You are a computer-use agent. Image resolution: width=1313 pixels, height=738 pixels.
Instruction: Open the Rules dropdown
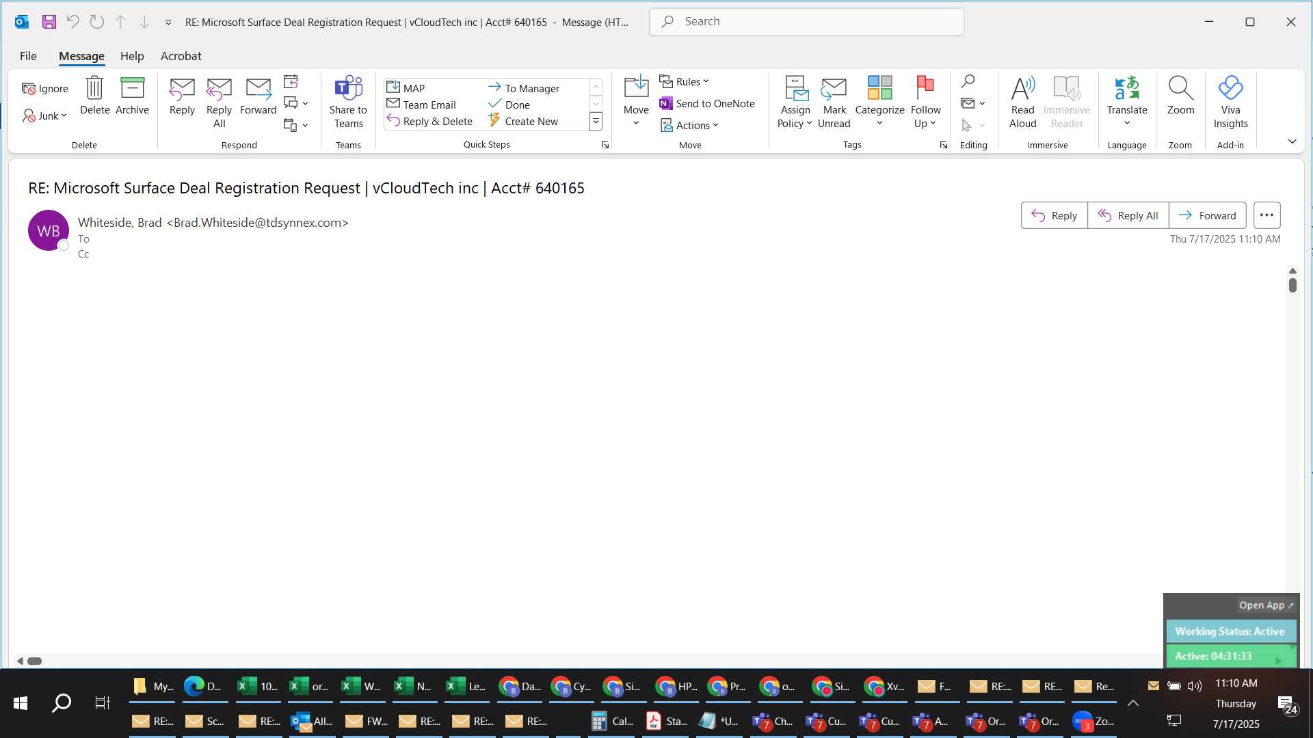coord(685,81)
